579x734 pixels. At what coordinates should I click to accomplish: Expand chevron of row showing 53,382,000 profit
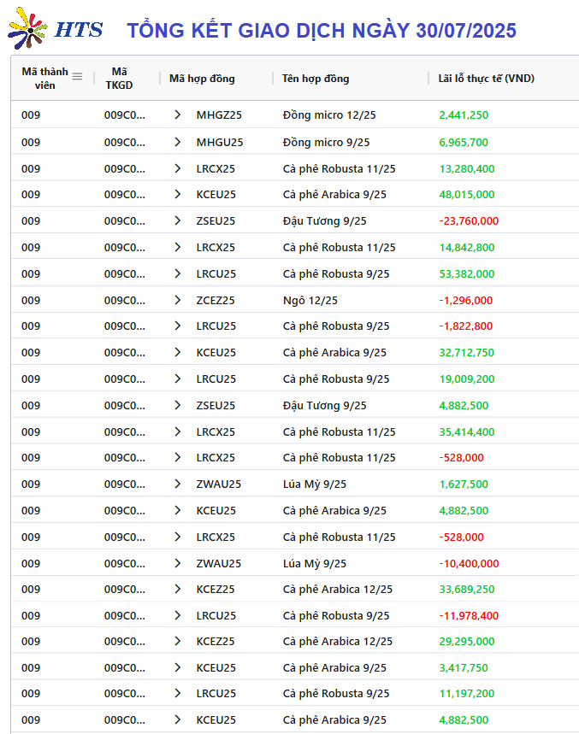point(178,273)
